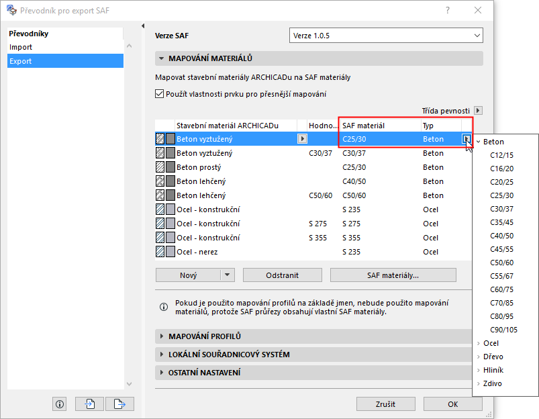Click the SAF materiál column header
The width and height of the screenshot is (539, 419).
pyautogui.click(x=381, y=126)
